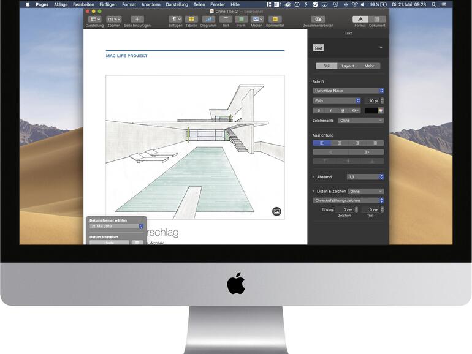This screenshot has width=472, height=354.
Task: Open Time Machine menu bar icon
Action: click(335, 4)
